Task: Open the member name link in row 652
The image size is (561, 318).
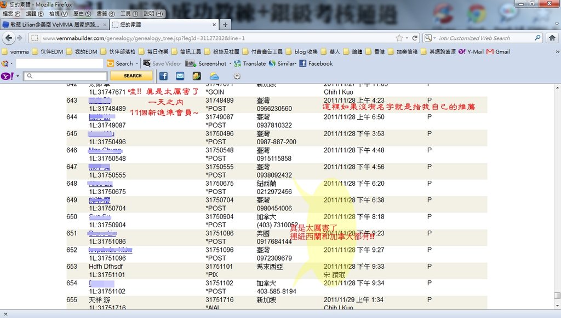Action: point(110,250)
